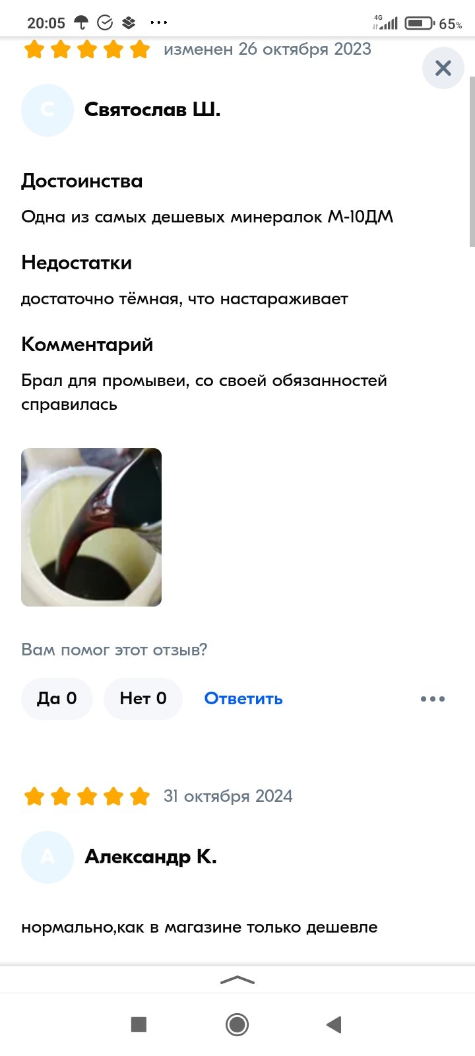475x1056 pixels.
Task: Open status bar three-dots notification overflow
Action: [x=159, y=23]
